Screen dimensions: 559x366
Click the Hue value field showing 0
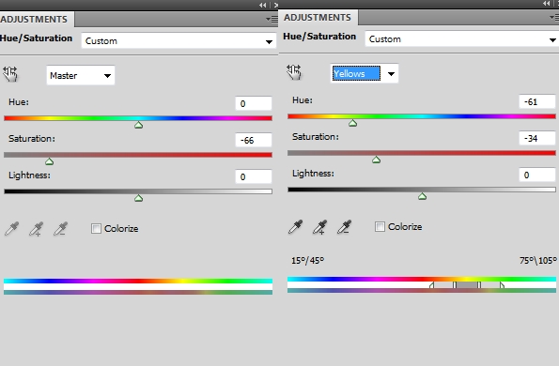coord(254,103)
